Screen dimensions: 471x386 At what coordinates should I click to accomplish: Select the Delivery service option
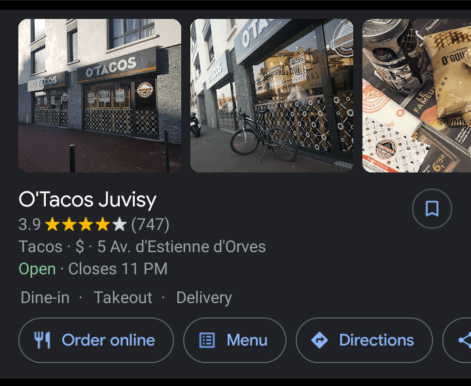point(204,298)
